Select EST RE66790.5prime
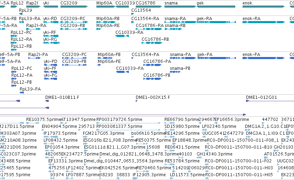294x180 pixels. (x=181, y=120)
